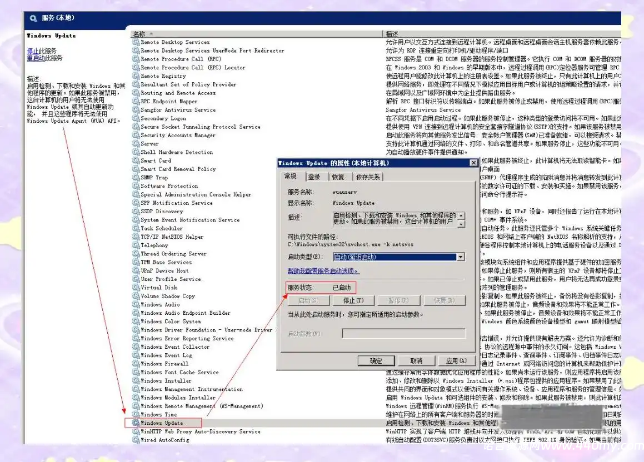The height and width of the screenshot is (462, 644).
Task: Click the Services (本地) magnifier icon in header
Action: (x=33, y=18)
